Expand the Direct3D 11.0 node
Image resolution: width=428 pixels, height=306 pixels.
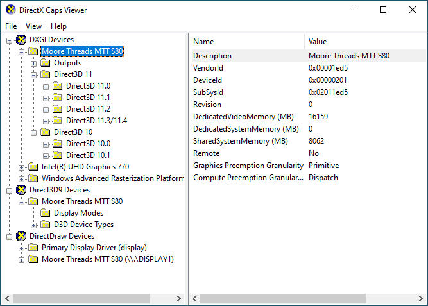click(x=46, y=87)
